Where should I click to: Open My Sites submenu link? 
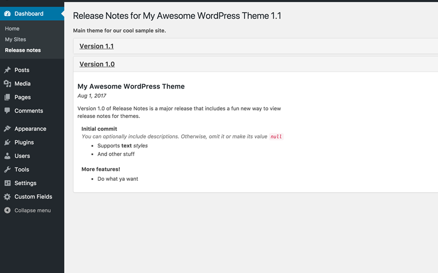tap(15, 39)
